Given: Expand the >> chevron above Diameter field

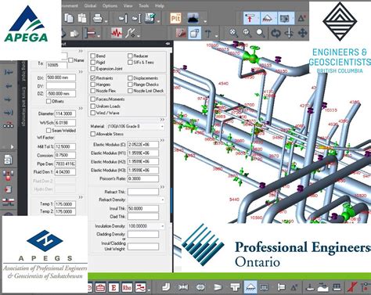Looking at the screenshot, I should [x=81, y=108].
